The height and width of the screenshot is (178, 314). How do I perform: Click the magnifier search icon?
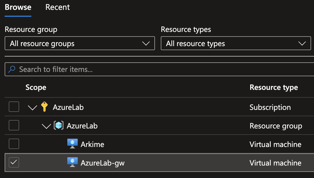[12, 69]
